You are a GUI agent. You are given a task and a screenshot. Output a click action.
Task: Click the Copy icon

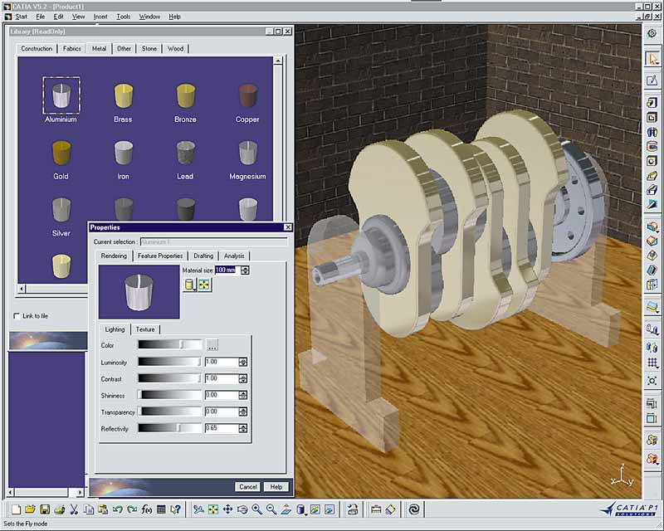click(x=89, y=509)
